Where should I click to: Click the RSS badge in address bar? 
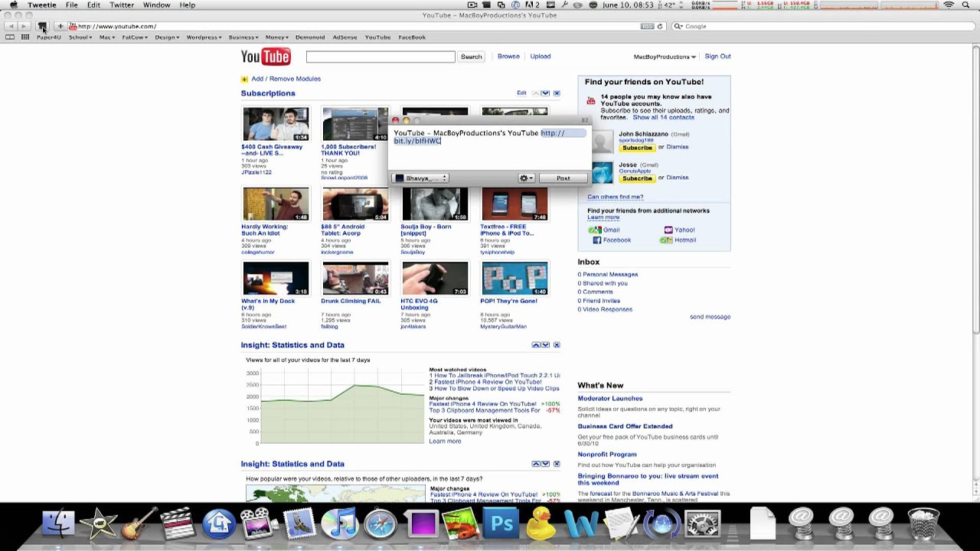click(648, 26)
